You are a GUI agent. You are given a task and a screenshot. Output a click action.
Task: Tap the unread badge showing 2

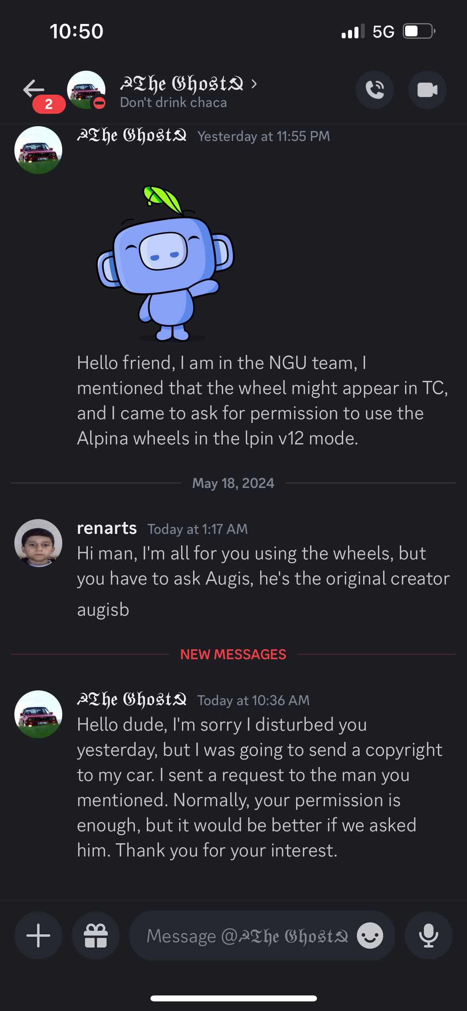[49, 104]
